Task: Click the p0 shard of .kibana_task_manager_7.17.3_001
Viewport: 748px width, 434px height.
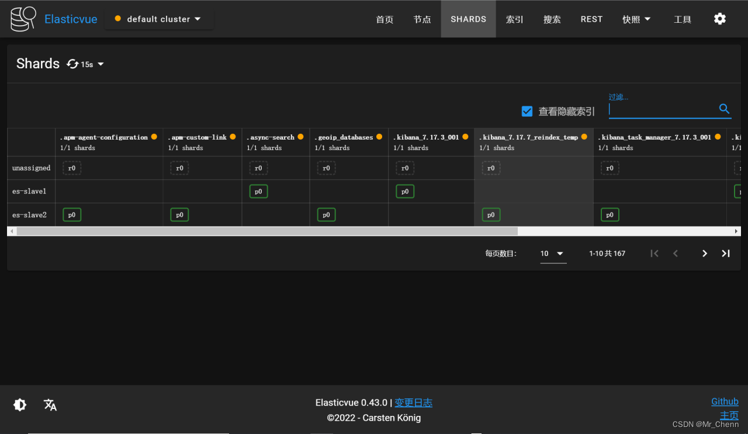Action: click(610, 215)
